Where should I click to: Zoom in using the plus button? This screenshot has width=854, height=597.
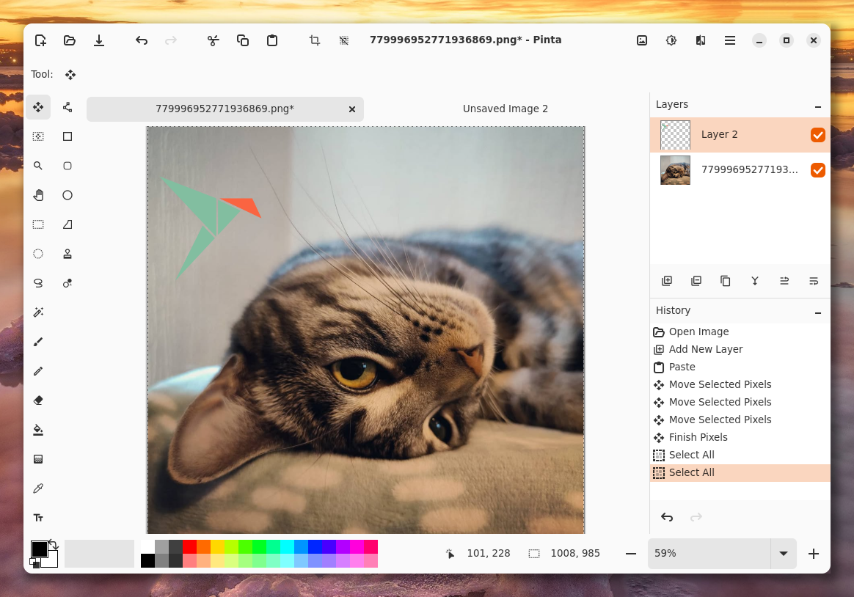[813, 553]
